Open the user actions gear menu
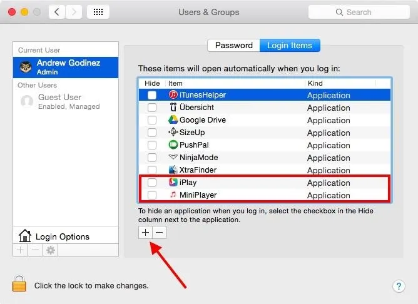Image resolution: width=418 pixels, height=304 pixels. 51,250
